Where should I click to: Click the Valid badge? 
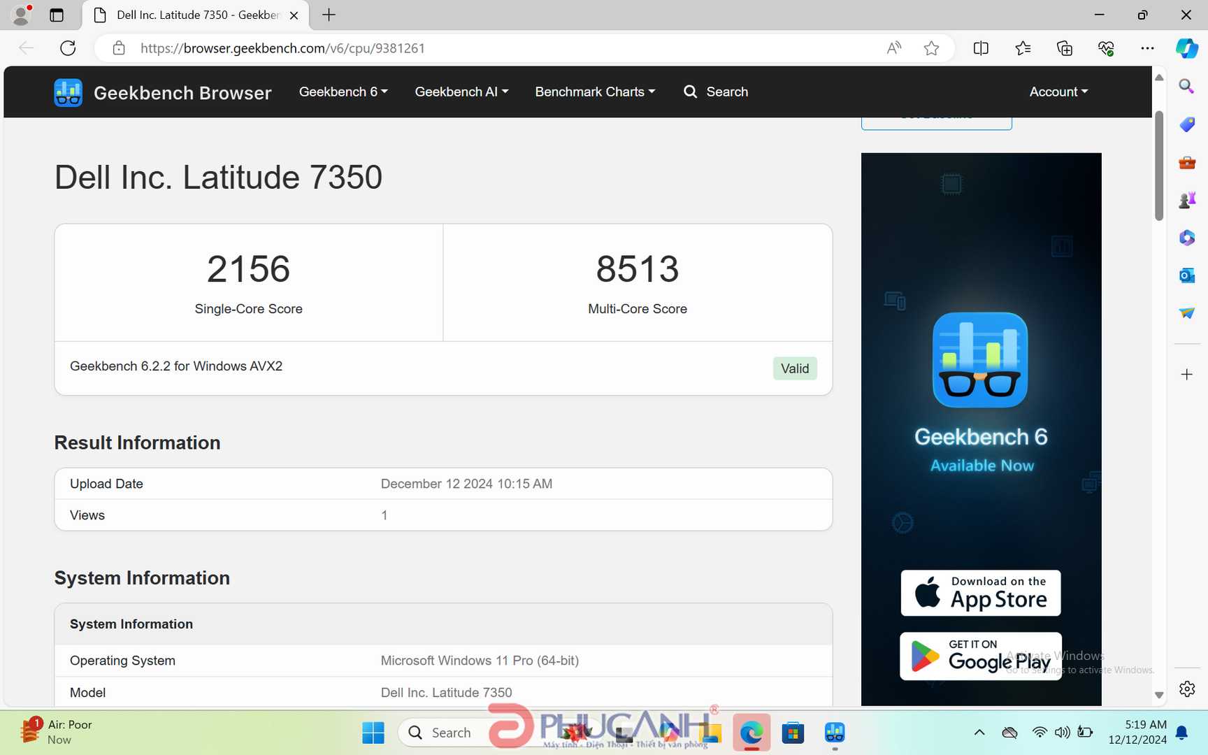[795, 368]
